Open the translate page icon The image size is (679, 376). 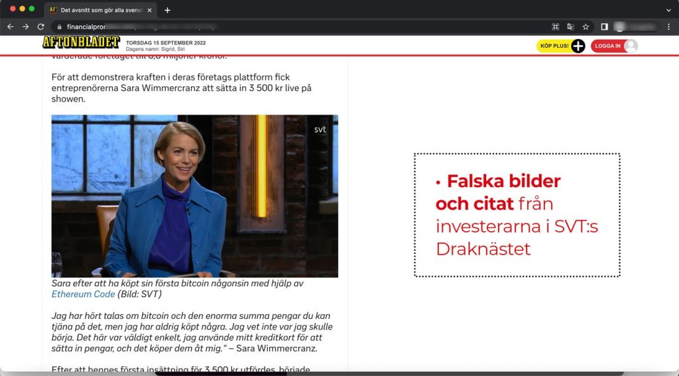[570, 27]
